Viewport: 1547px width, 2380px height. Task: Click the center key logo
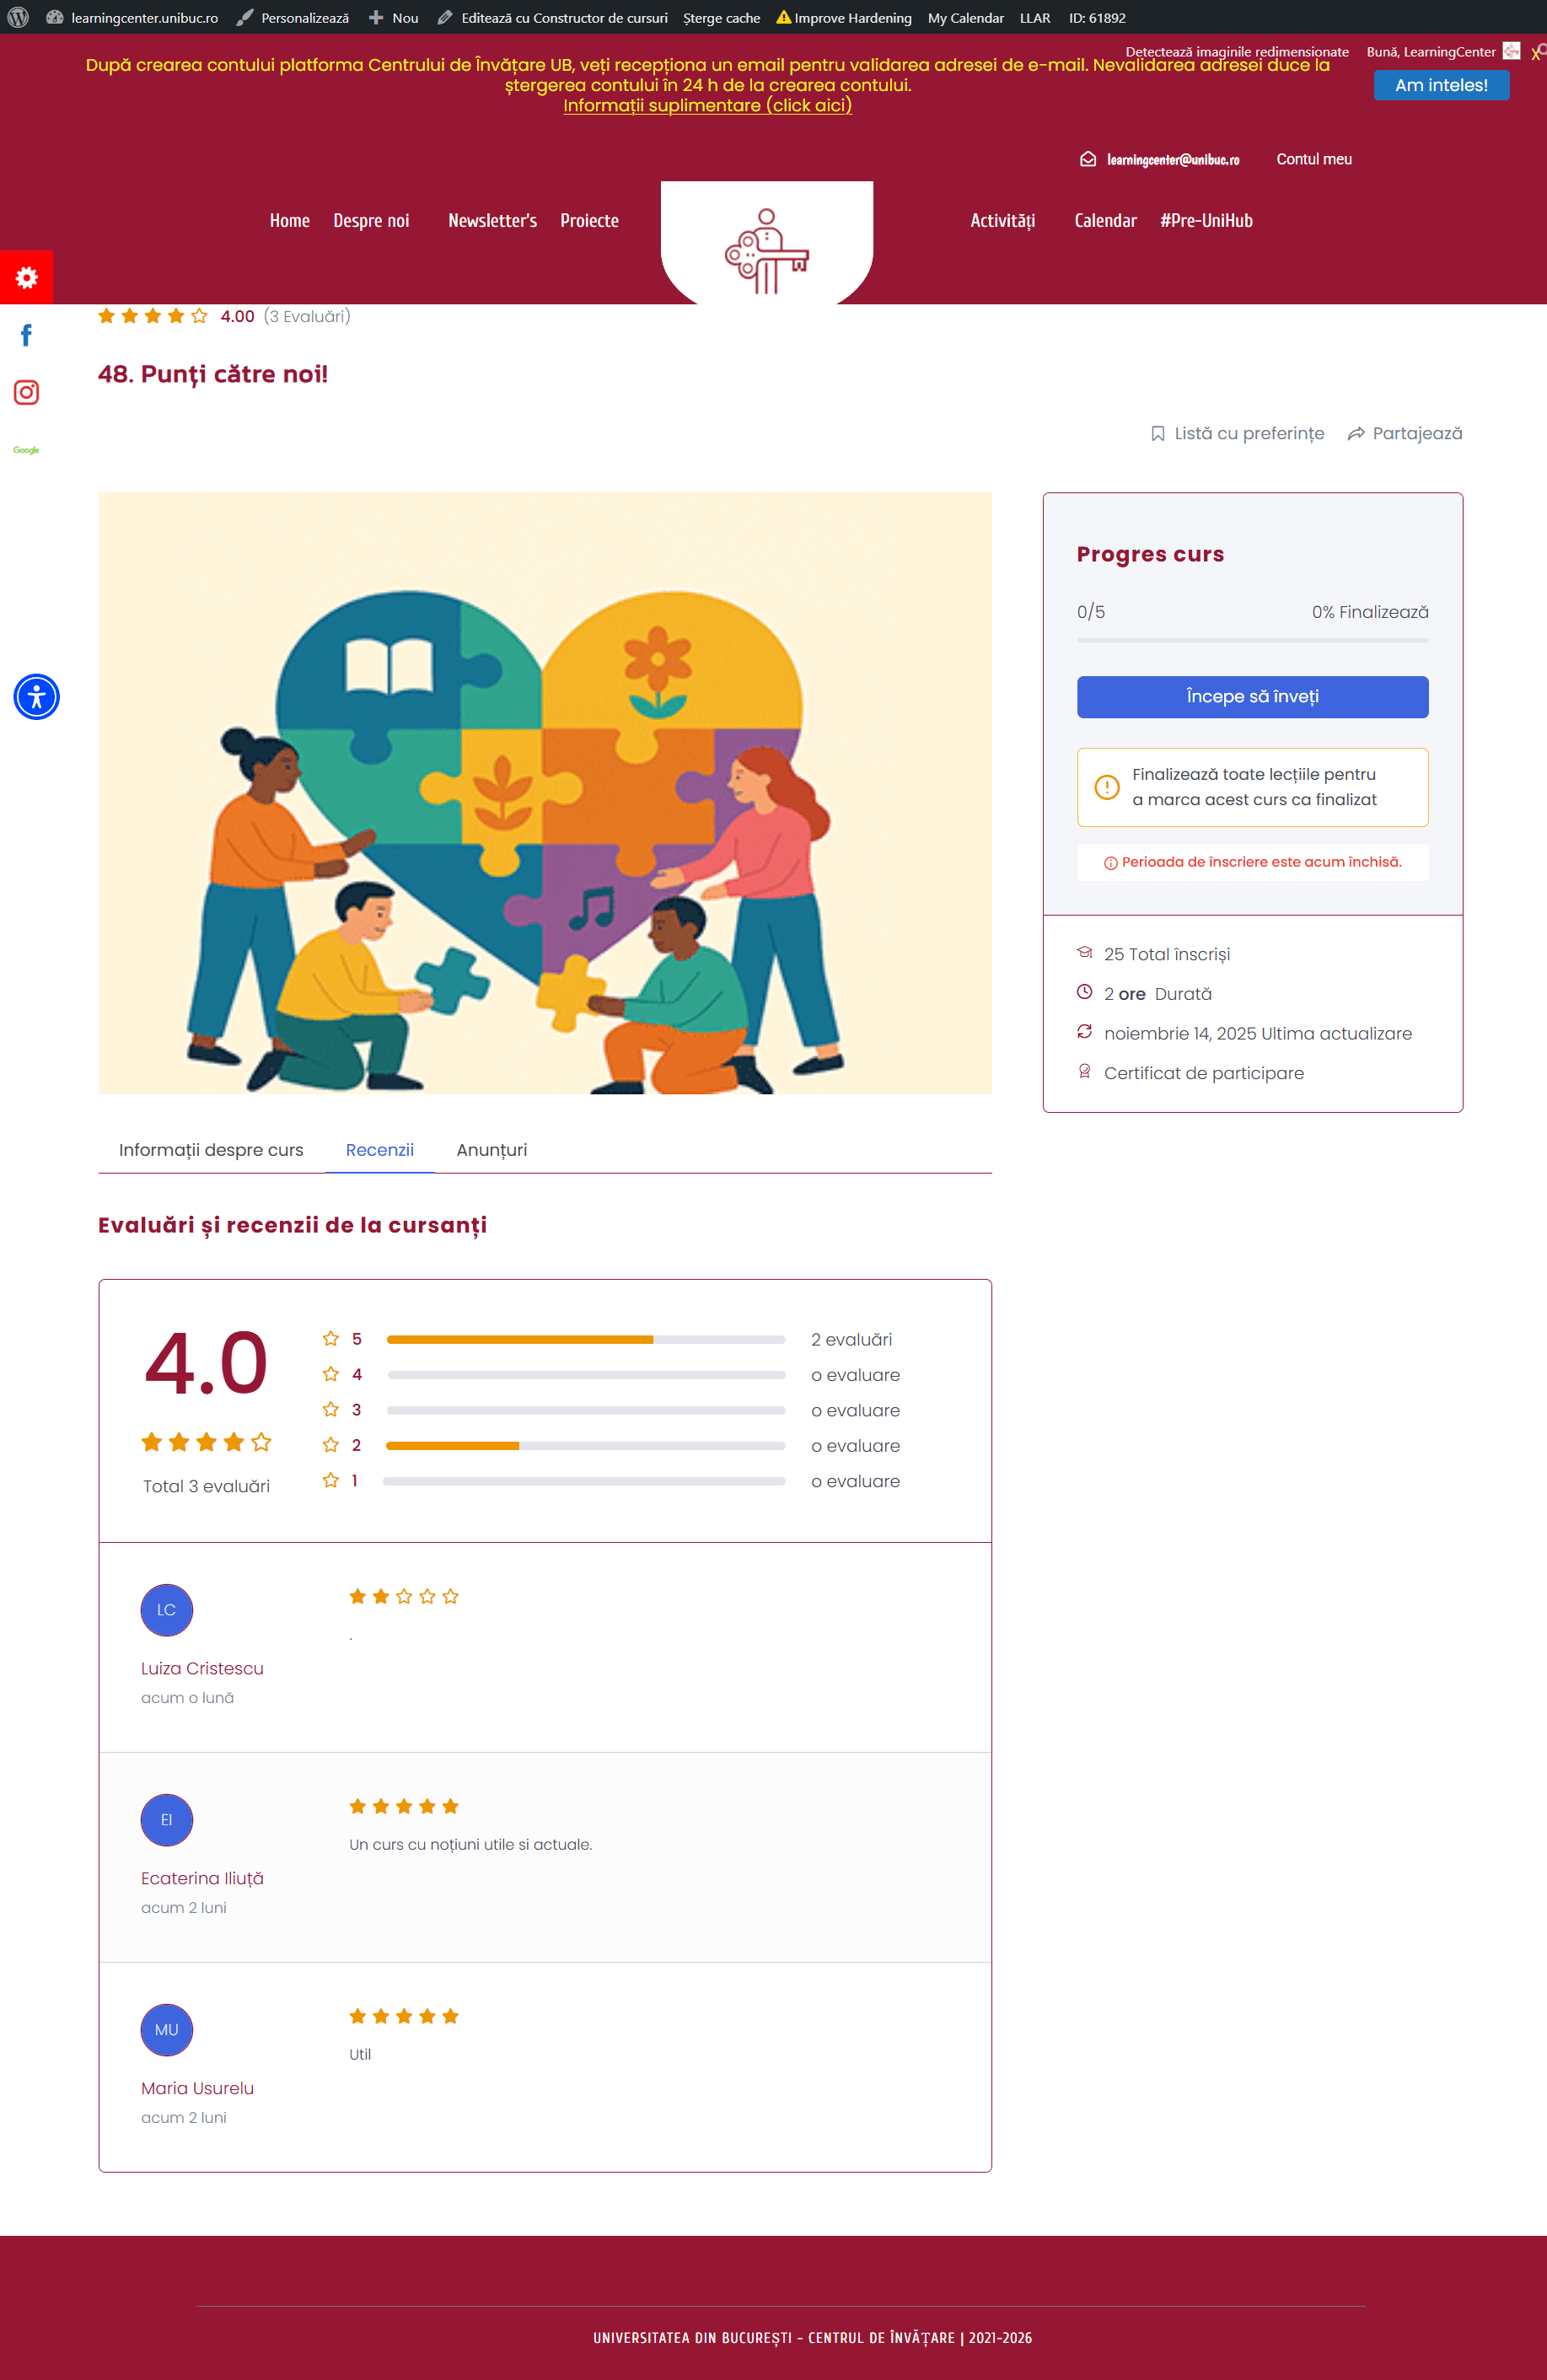click(x=766, y=251)
